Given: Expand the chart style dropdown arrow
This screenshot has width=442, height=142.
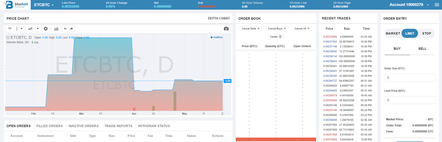Looking at the screenshot, I should tap(38, 28).
